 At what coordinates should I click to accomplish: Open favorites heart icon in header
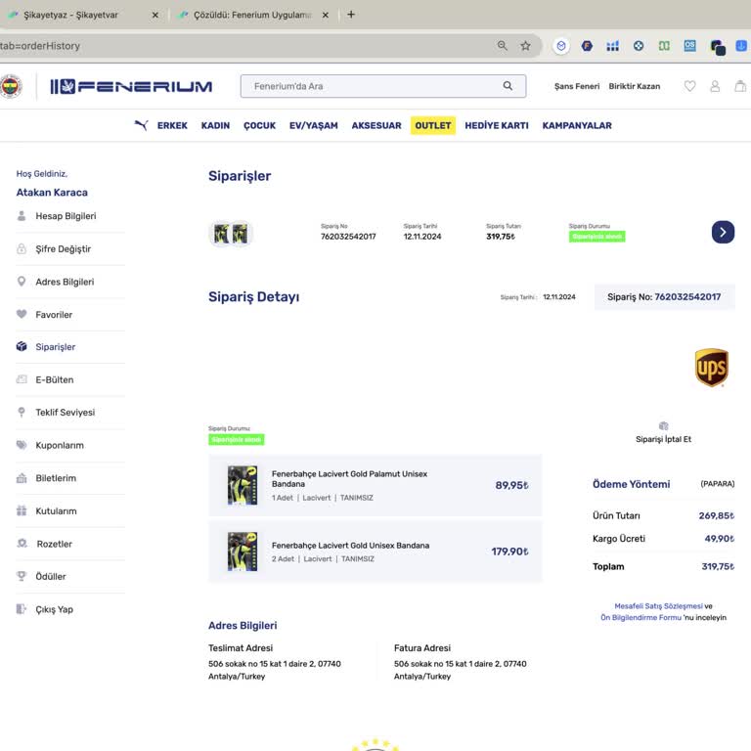click(x=689, y=86)
